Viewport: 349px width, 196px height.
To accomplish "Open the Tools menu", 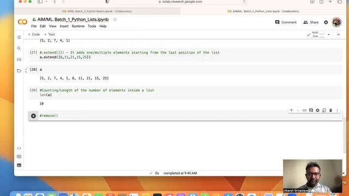I will (x=92, y=26).
